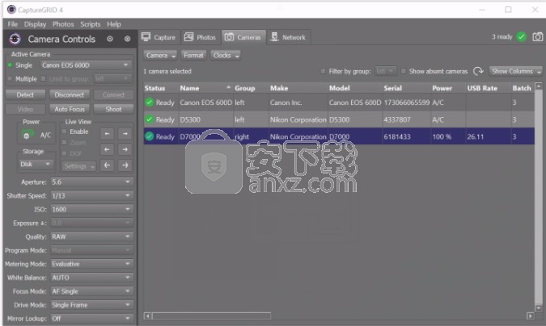Switch to the Photos tab
The width and height of the screenshot is (546, 326).
click(x=201, y=37)
